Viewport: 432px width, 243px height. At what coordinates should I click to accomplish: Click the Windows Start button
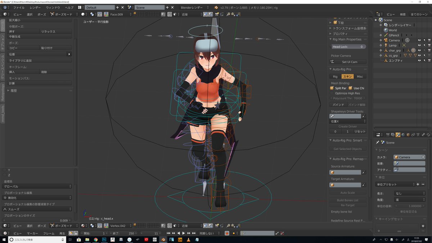(4, 239)
